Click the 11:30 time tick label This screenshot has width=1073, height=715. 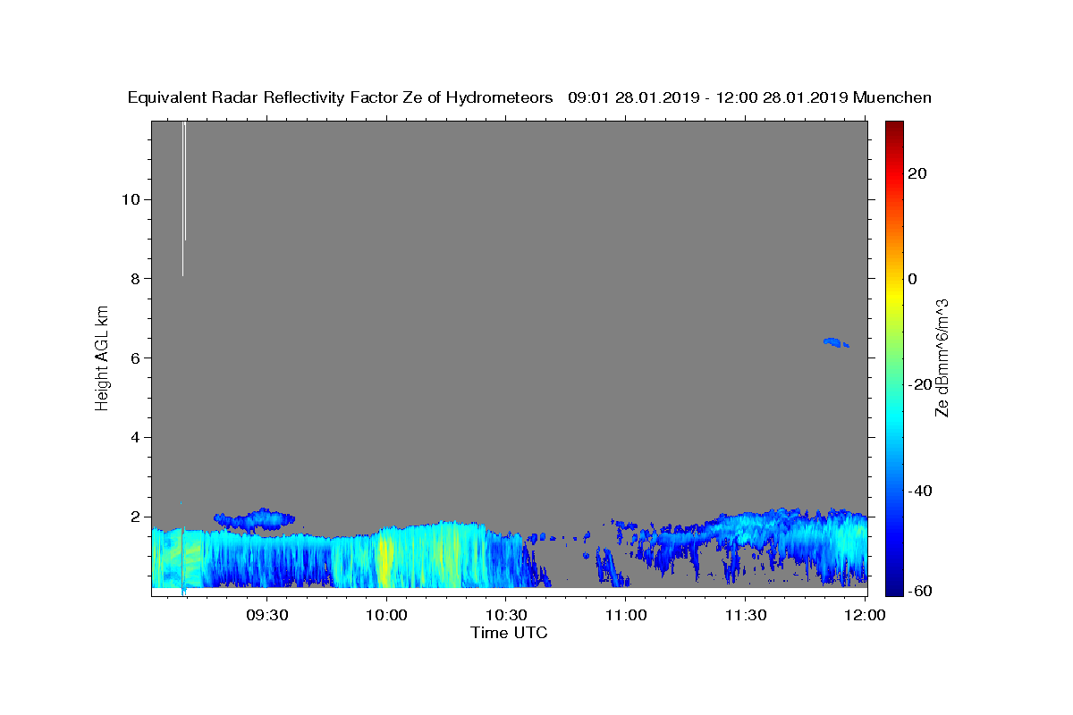[745, 615]
